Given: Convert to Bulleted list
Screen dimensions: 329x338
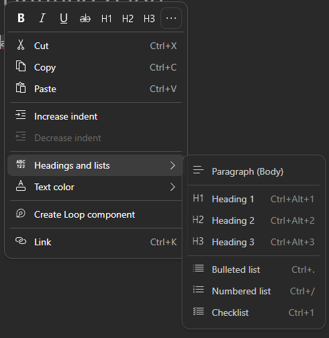Looking at the screenshot, I should point(254,269).
